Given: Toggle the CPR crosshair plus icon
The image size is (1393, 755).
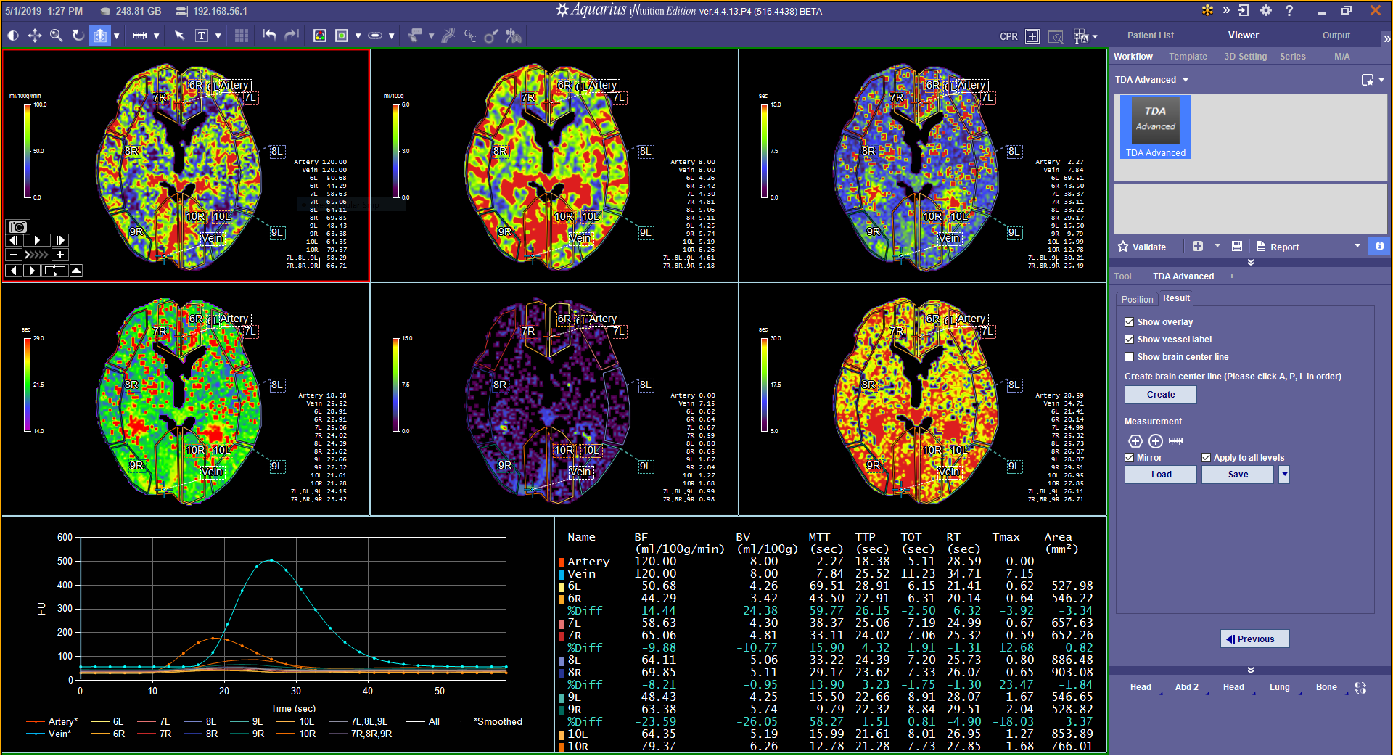Looking at the screenshot, I should point(1032,36).
